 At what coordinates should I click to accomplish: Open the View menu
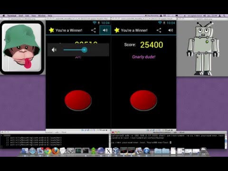(34, 16)
